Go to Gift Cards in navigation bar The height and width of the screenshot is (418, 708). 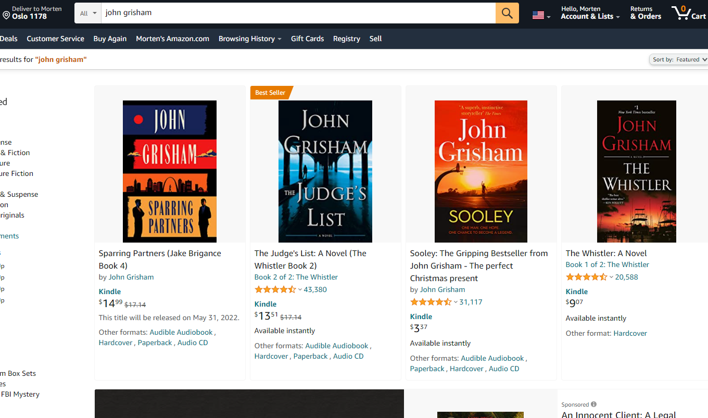coord(307,39)
